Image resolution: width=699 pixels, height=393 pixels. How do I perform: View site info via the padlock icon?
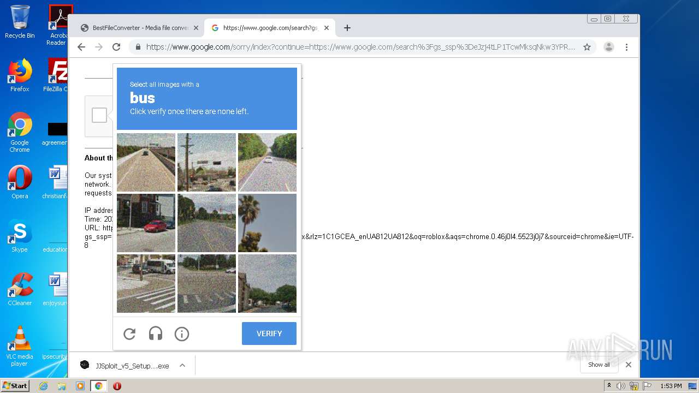(138, 47)
